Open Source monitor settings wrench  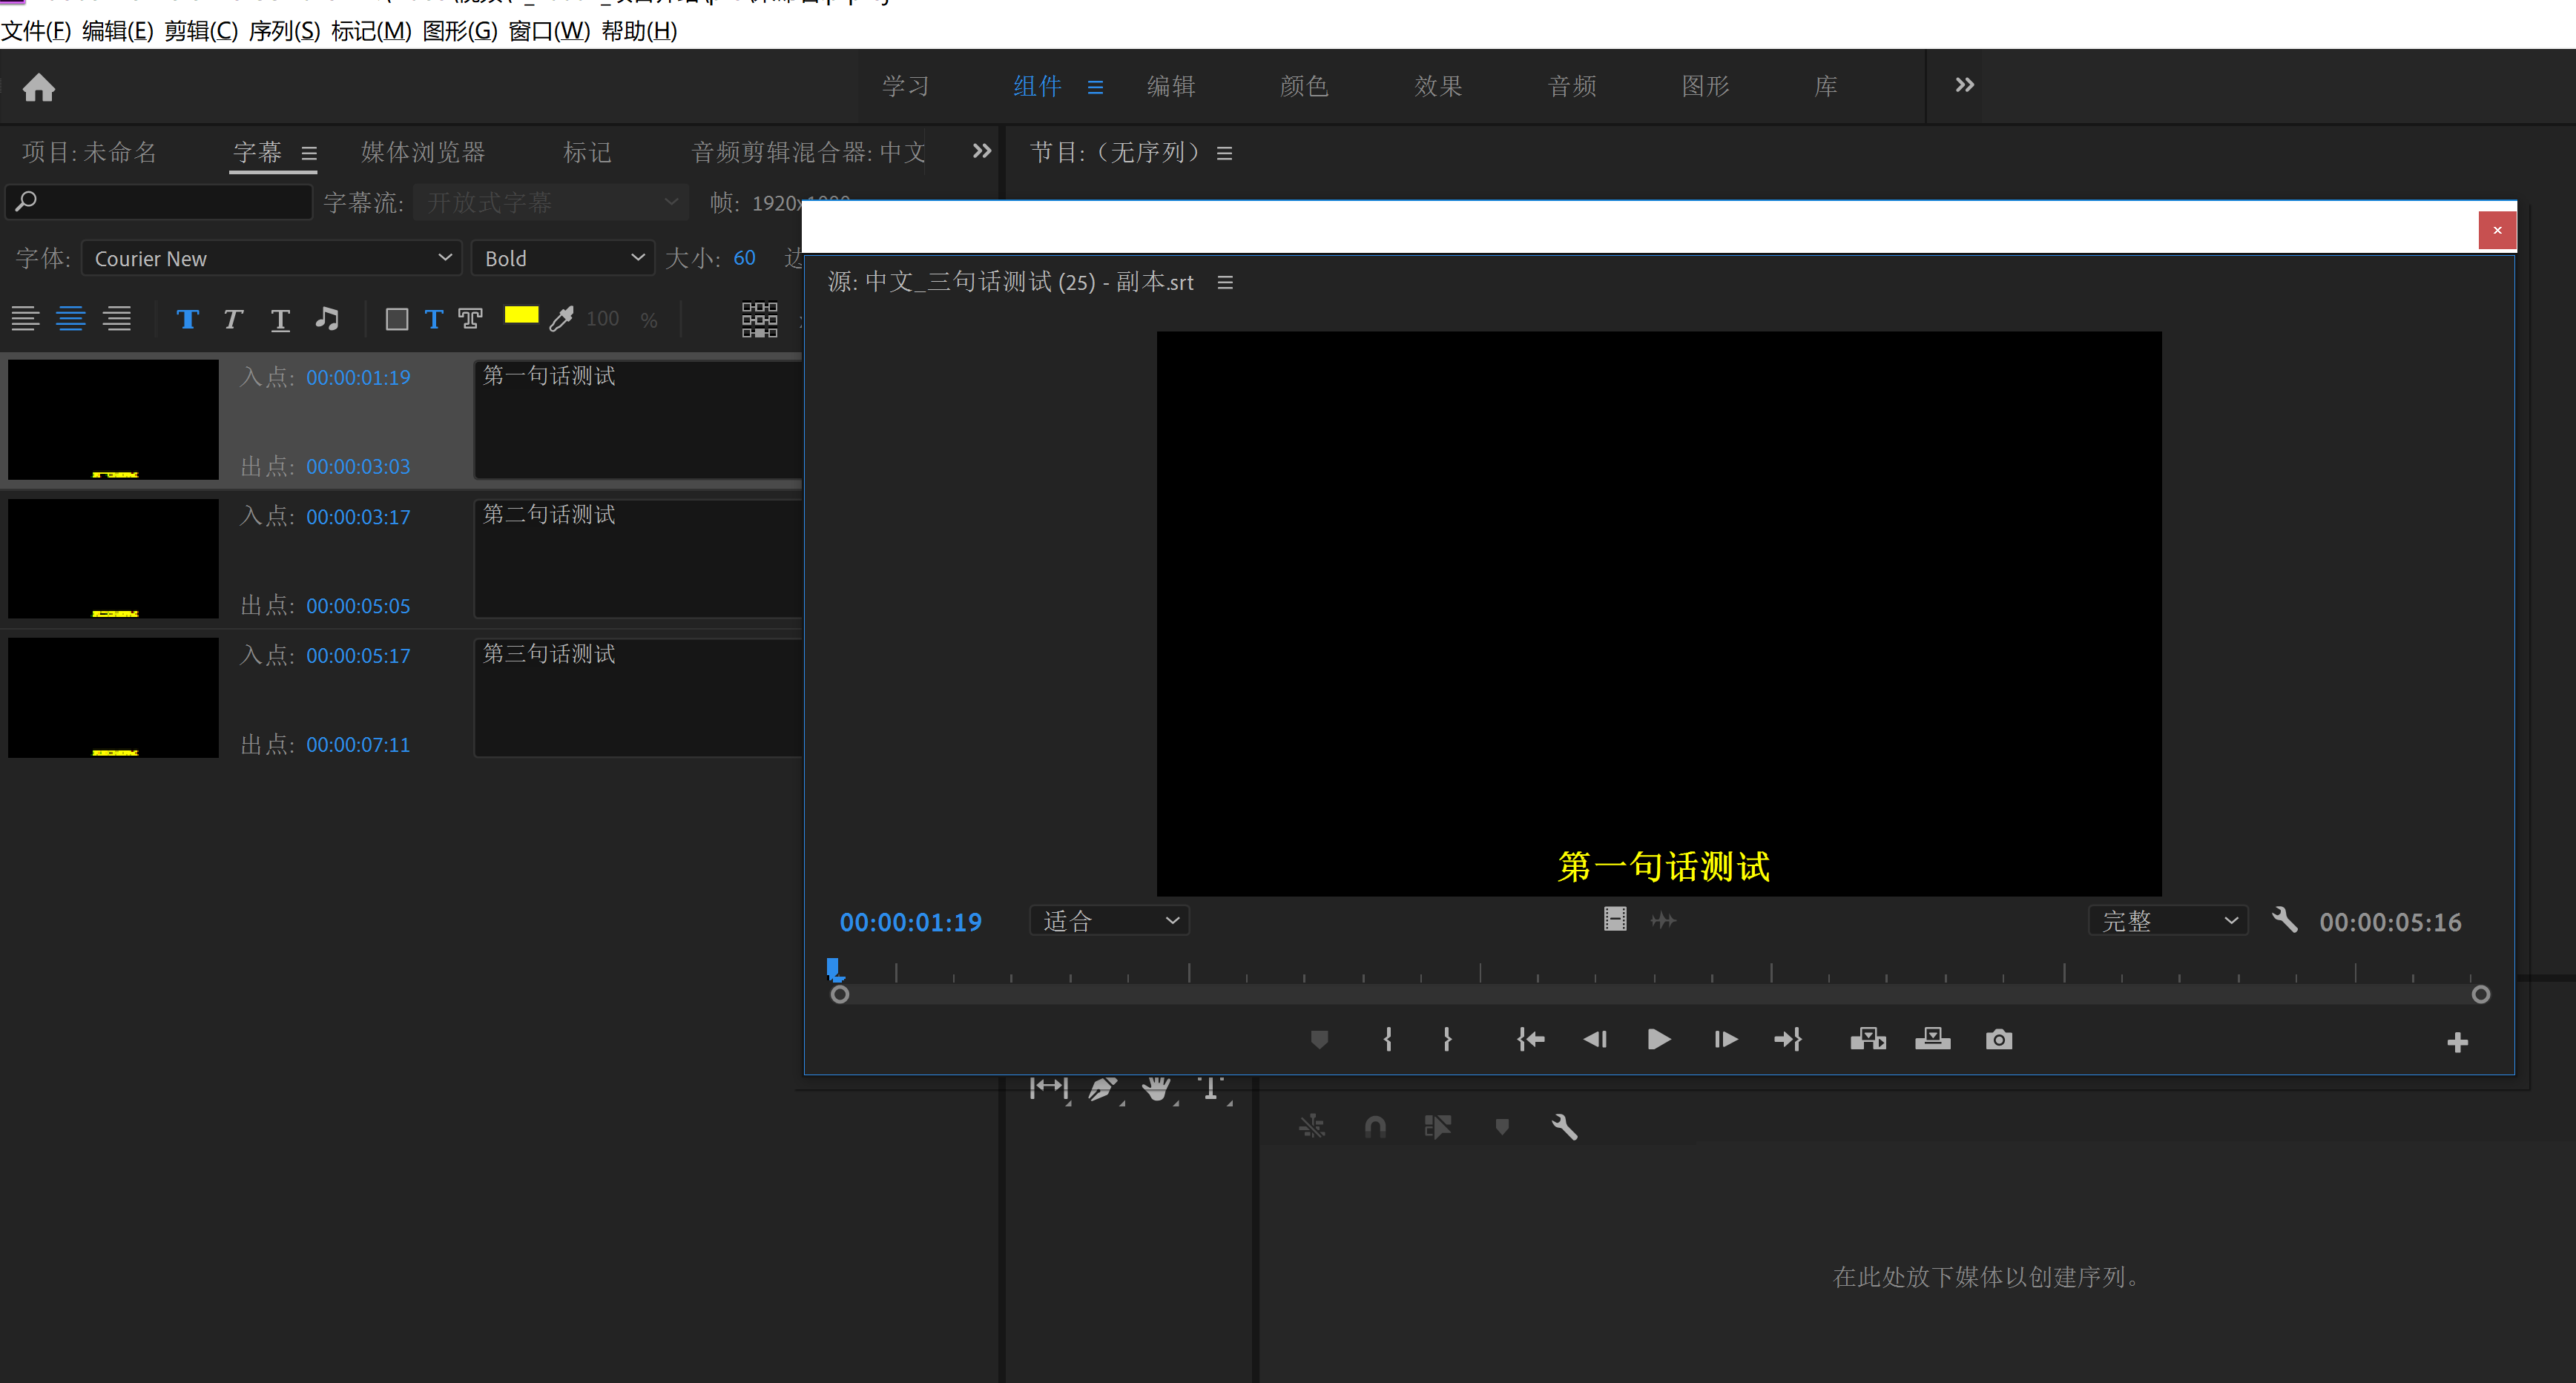pos(2284,920)
